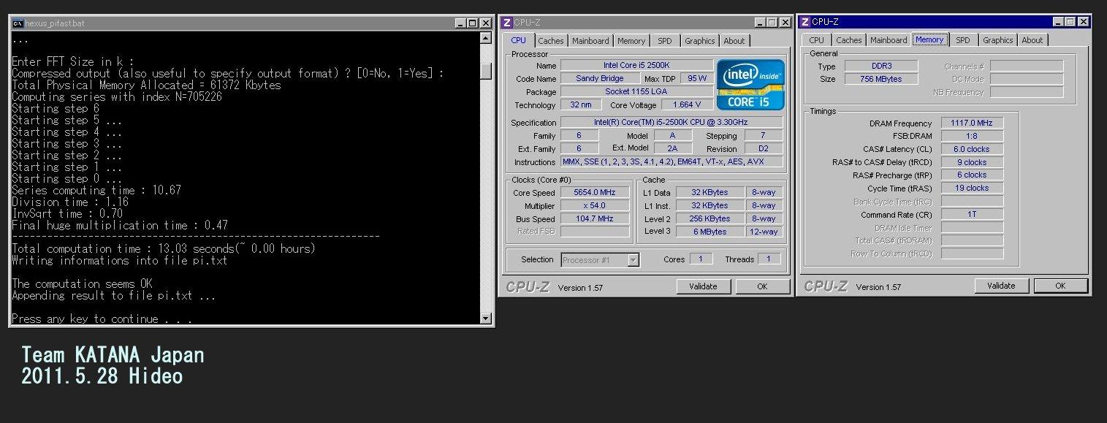Open the Mainboard tab in left CPU-Z window
1107x423 pixels.
590,41
